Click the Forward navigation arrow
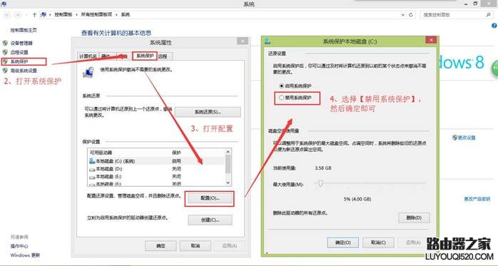This screenshot has width=498, height=266. point(18,14)
